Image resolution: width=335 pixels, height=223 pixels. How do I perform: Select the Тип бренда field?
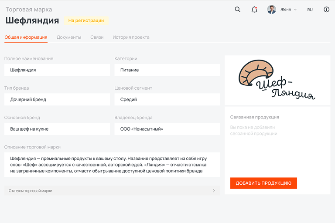(x=57, y=100)
